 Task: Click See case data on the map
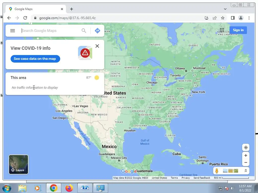[x=35, y=59]
